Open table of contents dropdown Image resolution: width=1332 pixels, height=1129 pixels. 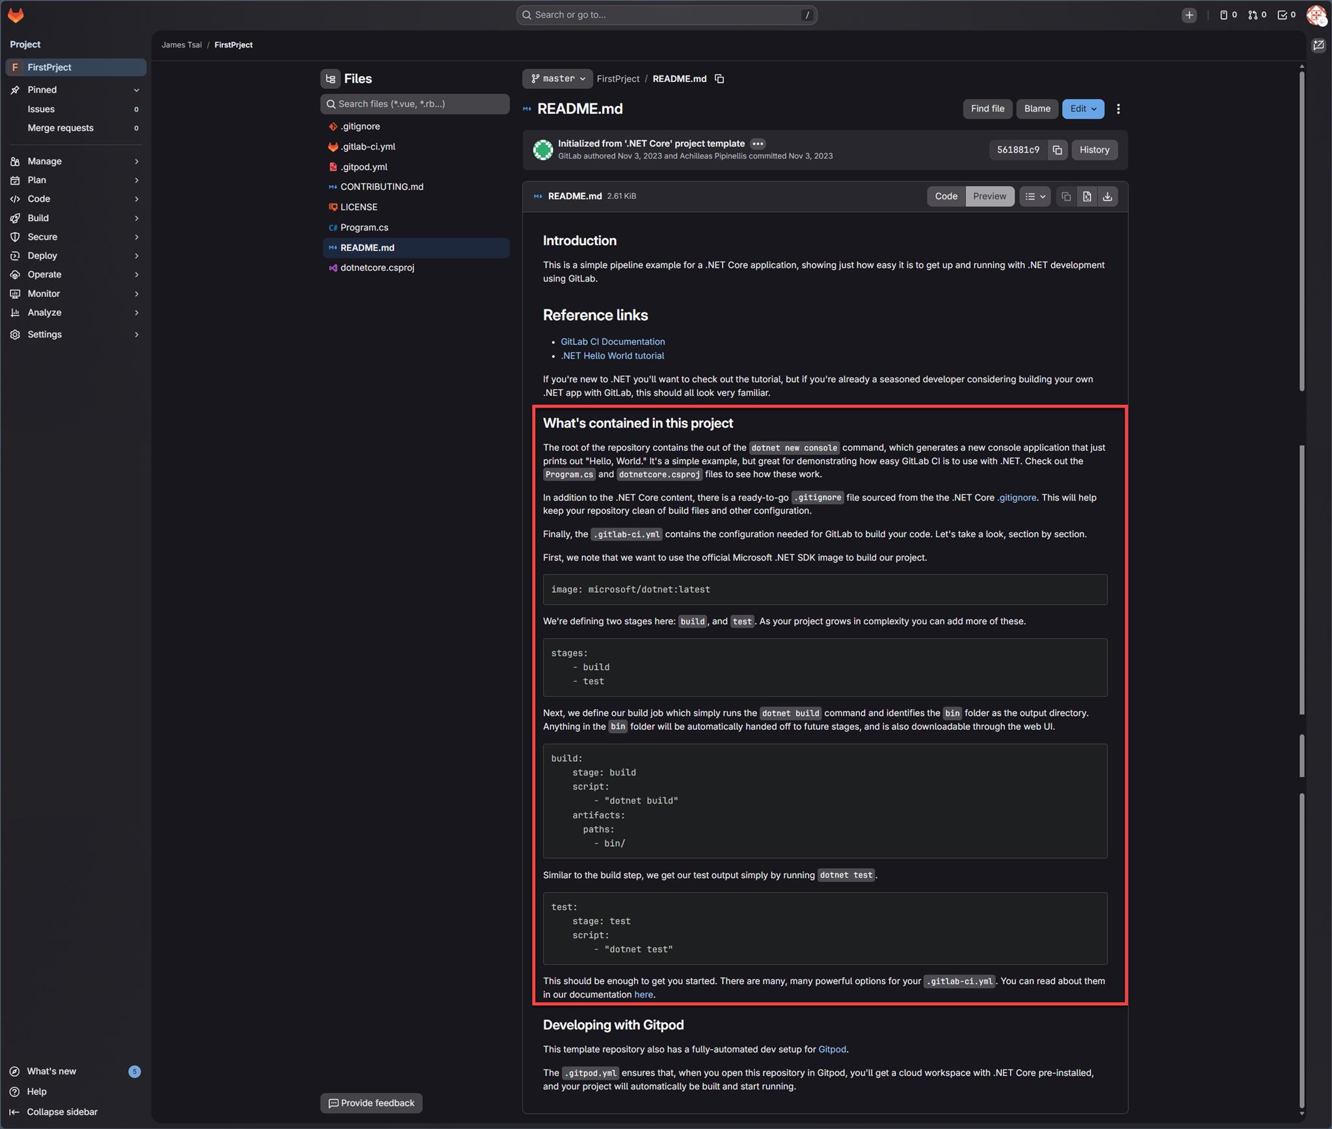[x=1034, y=196]
